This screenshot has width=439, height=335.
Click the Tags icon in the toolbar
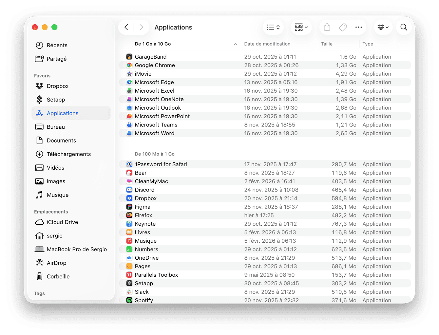pyautogui.click(x=343, y=27)
